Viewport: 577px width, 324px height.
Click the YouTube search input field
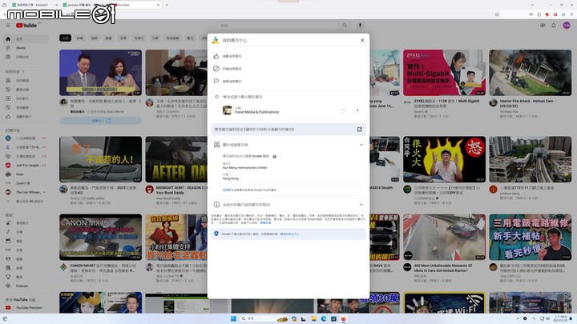(276, 26)
